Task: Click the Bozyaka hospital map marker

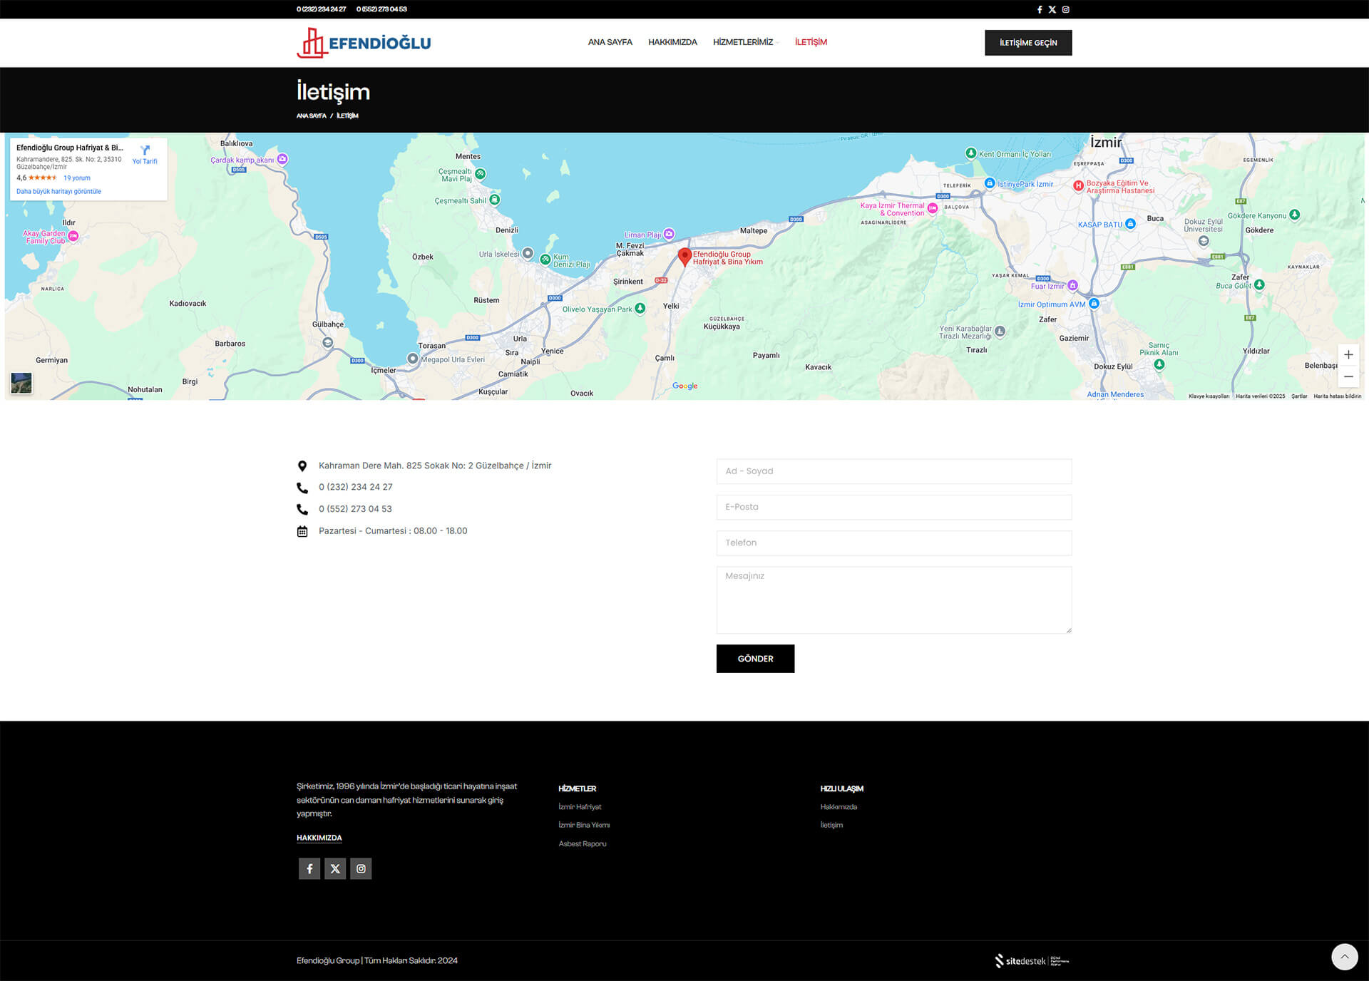Action: coord(1079,186)
